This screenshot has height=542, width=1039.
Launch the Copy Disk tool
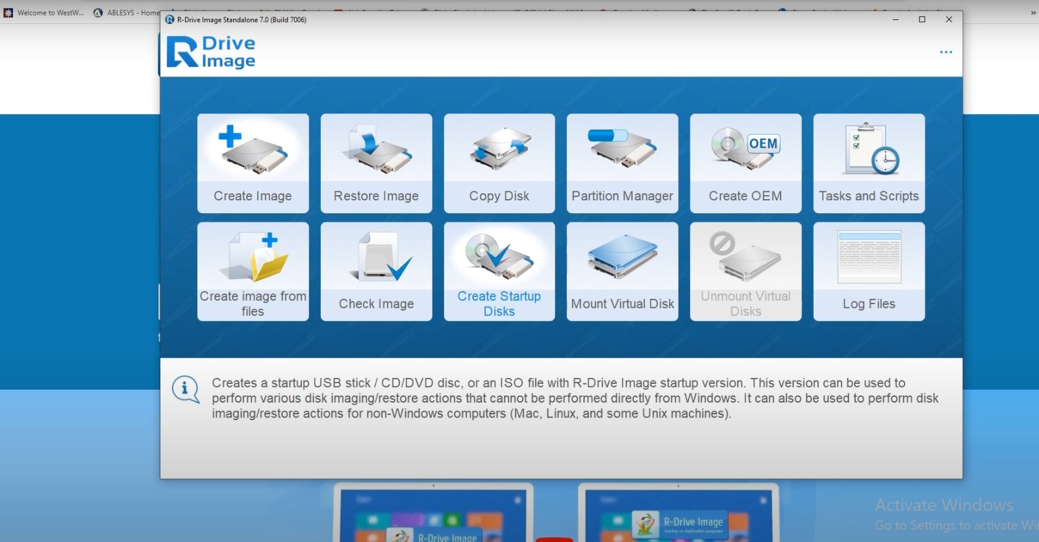(499, 163)
